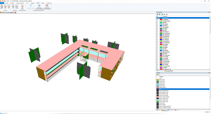Image resolution: width=211 pixels, height=114 pixels.
Task: Open the quick access toolbar dropdown arrow
Action: point(10,1)
